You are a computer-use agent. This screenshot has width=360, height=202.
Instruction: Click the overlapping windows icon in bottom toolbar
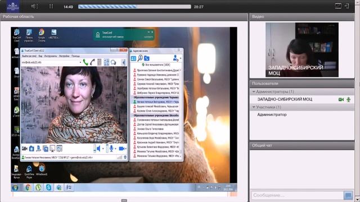pyautogui.click(x=46, y=149)
